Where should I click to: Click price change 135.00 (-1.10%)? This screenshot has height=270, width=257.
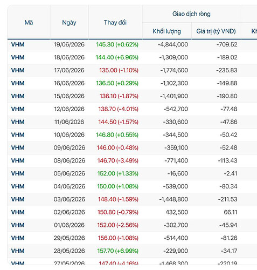119,70
